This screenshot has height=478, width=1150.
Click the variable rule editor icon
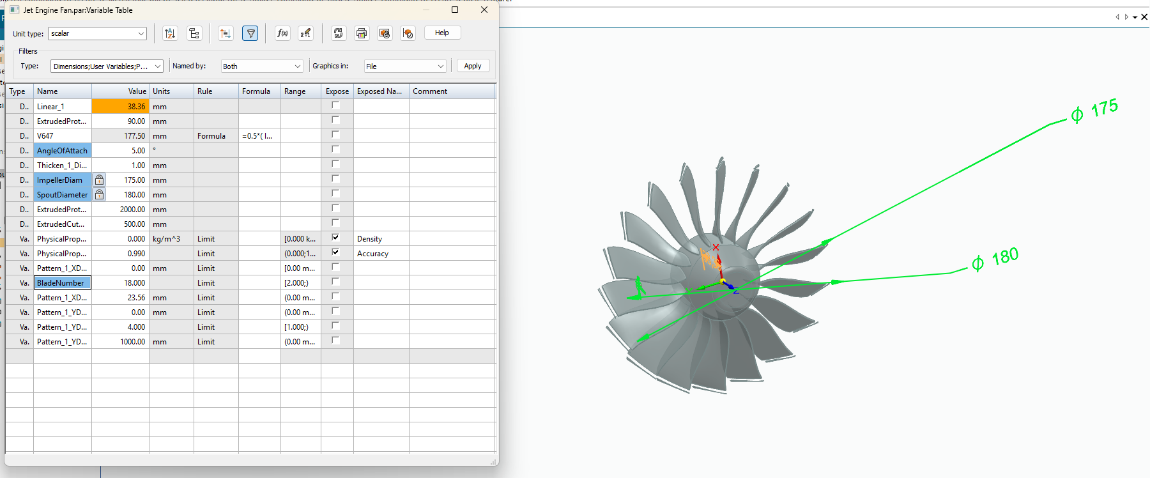(306, 33)
